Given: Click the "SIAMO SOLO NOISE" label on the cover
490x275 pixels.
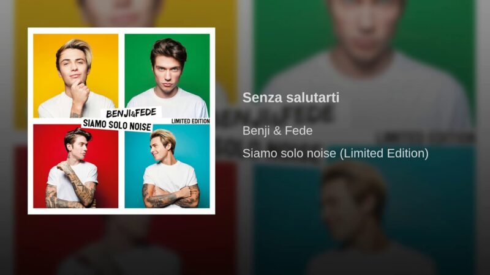Looking at the screenshot, I should pos(117,125).
